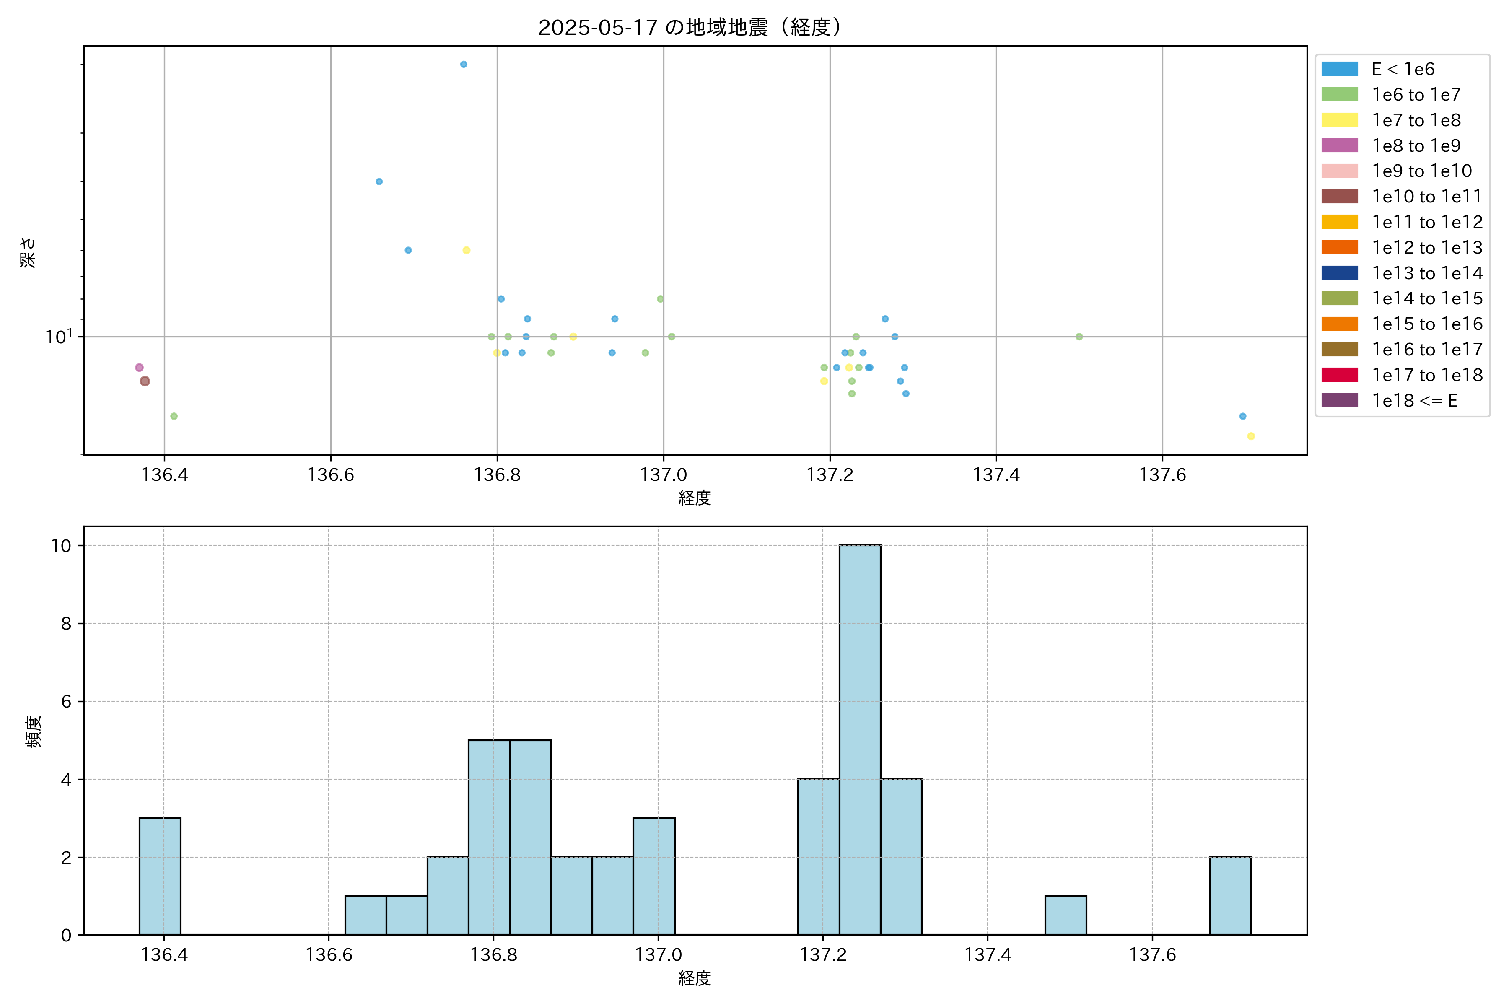Click the green scatter point near 137.5
The image size is (1509, 1006).
(x=1079, y=337)
